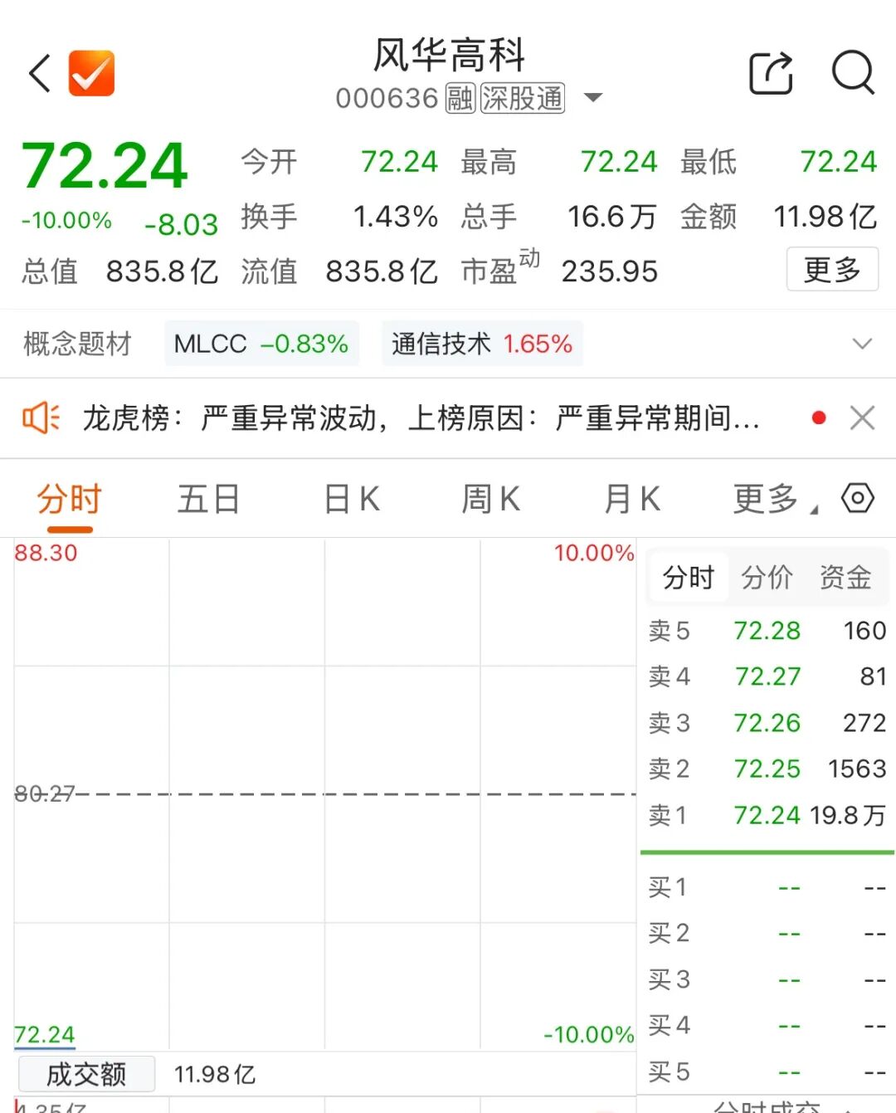Tap the 金额 value 11.98亿
896x1113 pixels.
825,217
